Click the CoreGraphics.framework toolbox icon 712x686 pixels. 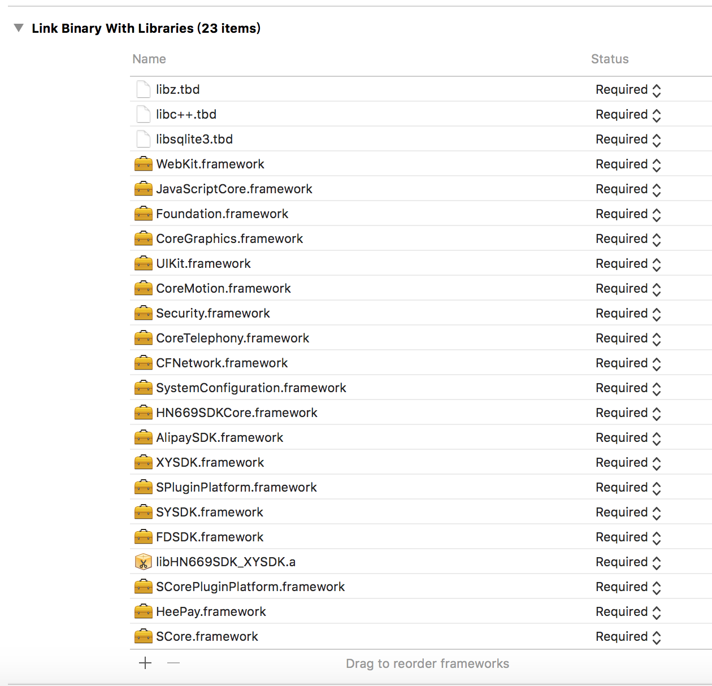(x=144, y=238)
